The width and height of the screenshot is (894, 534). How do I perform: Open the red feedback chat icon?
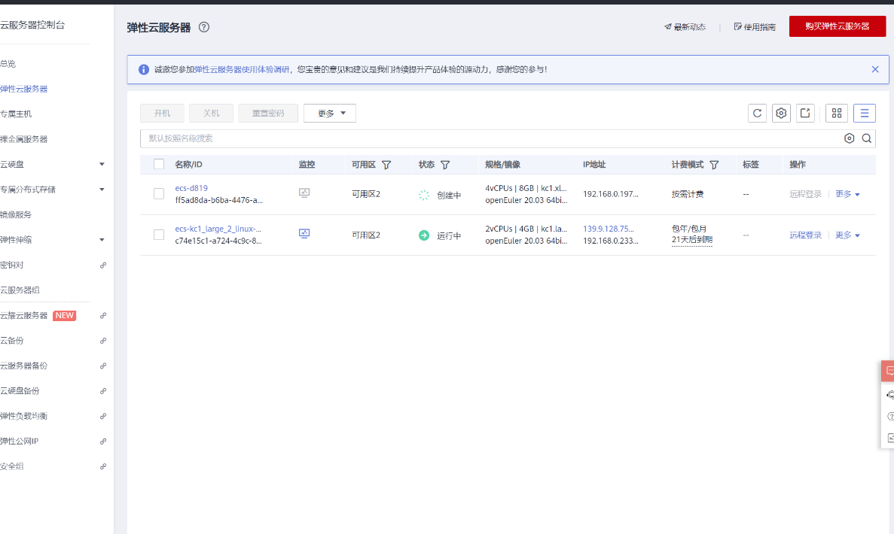[888, 371]
